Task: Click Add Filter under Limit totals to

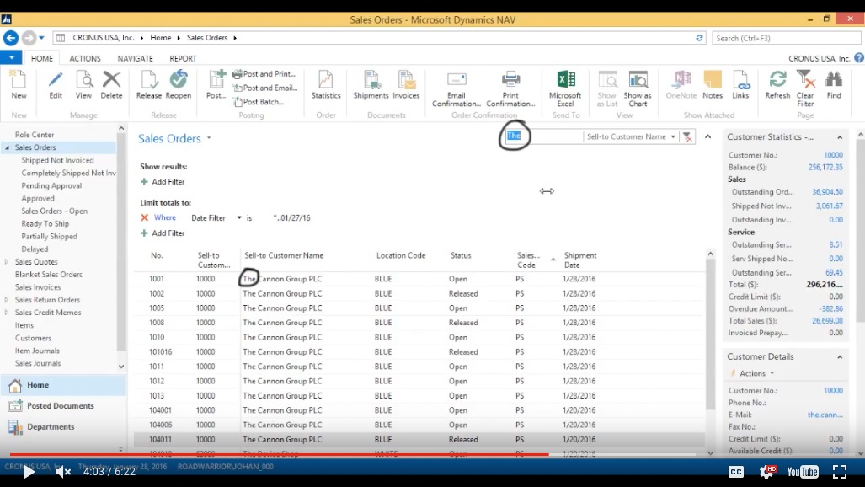Action: tap(163, 233)
